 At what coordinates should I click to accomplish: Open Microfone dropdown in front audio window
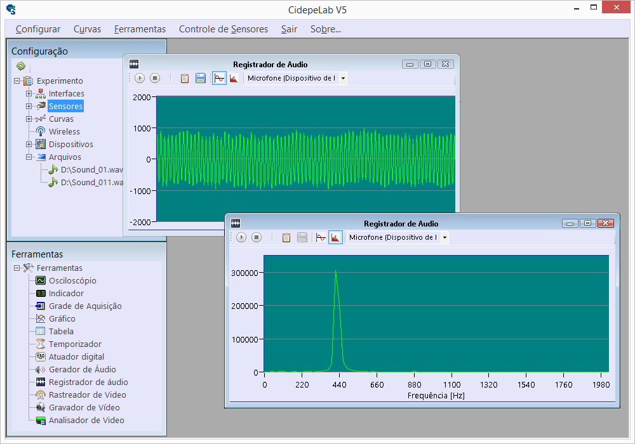click(444, 237)
